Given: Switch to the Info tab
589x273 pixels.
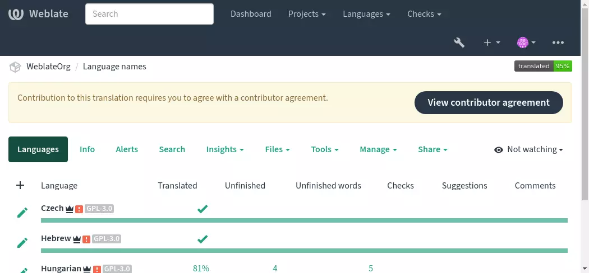Looking at the screenshot, I should [x=87, y=149].
